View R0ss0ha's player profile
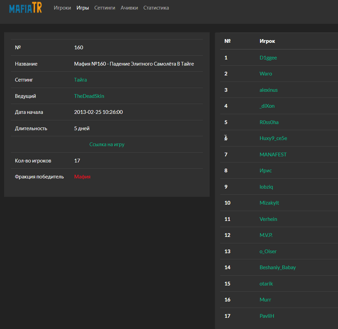This screenshot has height=329, width=338. tap(269, 122)
